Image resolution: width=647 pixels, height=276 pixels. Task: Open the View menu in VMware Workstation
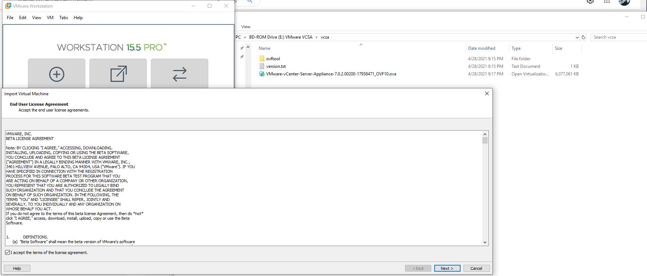pyautogui.click(x=36, y=18)
